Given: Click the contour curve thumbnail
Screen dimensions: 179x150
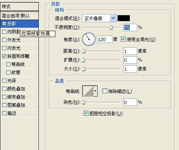Looking at the screenshot, I should [x=88, y=91].
